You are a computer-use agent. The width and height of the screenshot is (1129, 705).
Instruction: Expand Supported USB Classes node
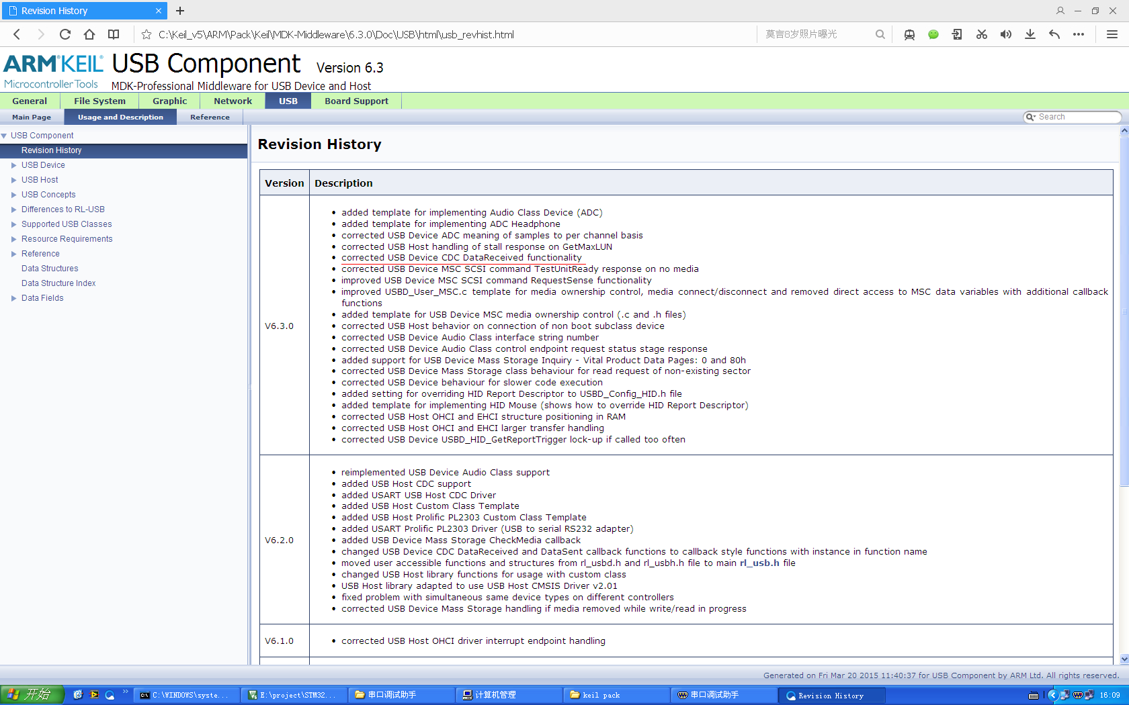[13, 224]
